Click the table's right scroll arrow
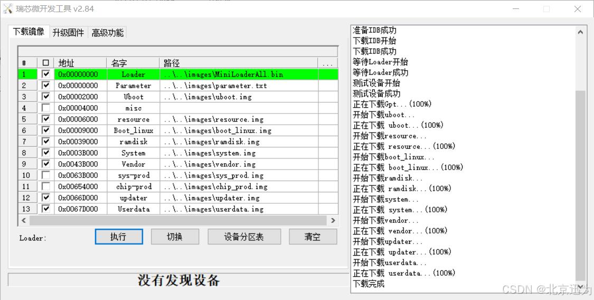Image resolution: width=594 pixels, height=300 pixels. [x=333, y=220]
